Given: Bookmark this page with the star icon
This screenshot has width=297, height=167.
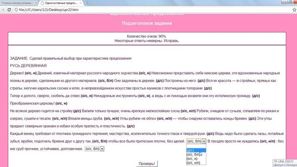Looking at the screenshot, I should point(294,10).
